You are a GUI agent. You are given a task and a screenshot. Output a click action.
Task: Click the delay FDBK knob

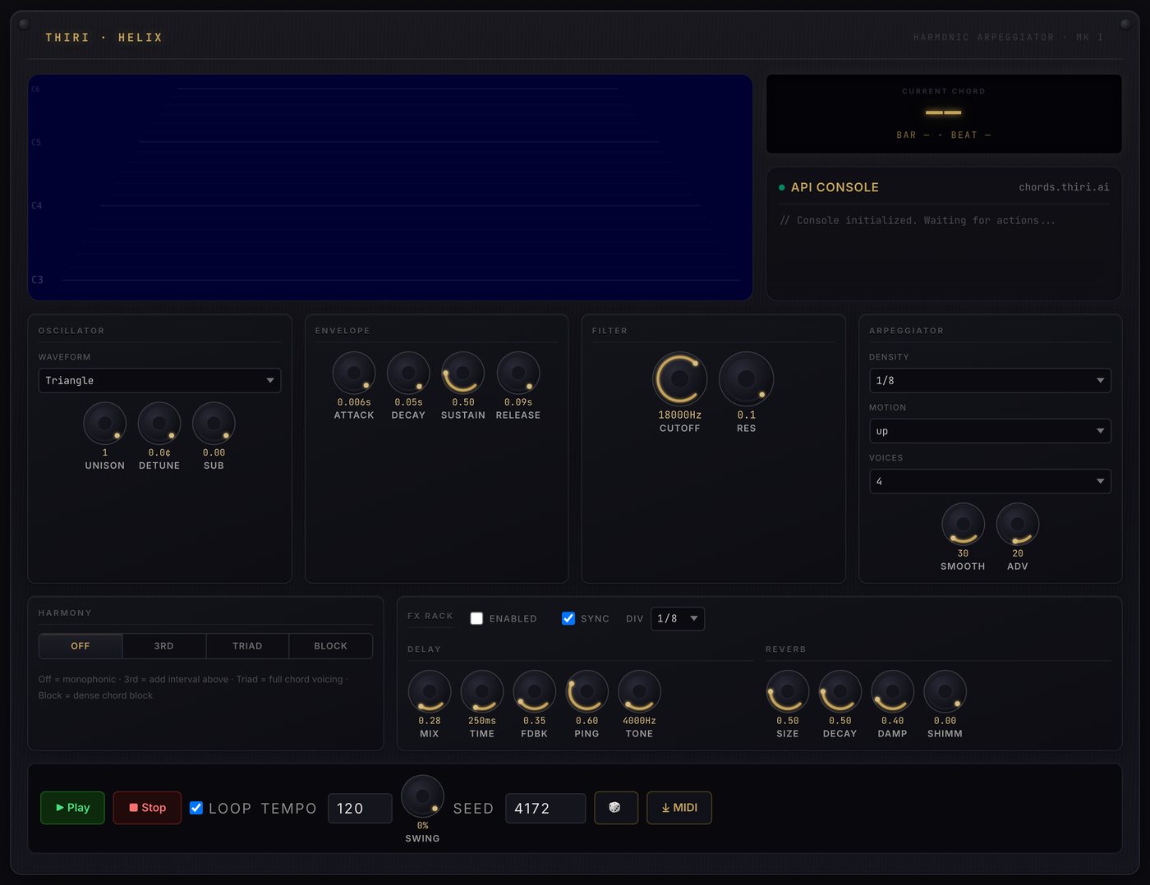[535, 692]
